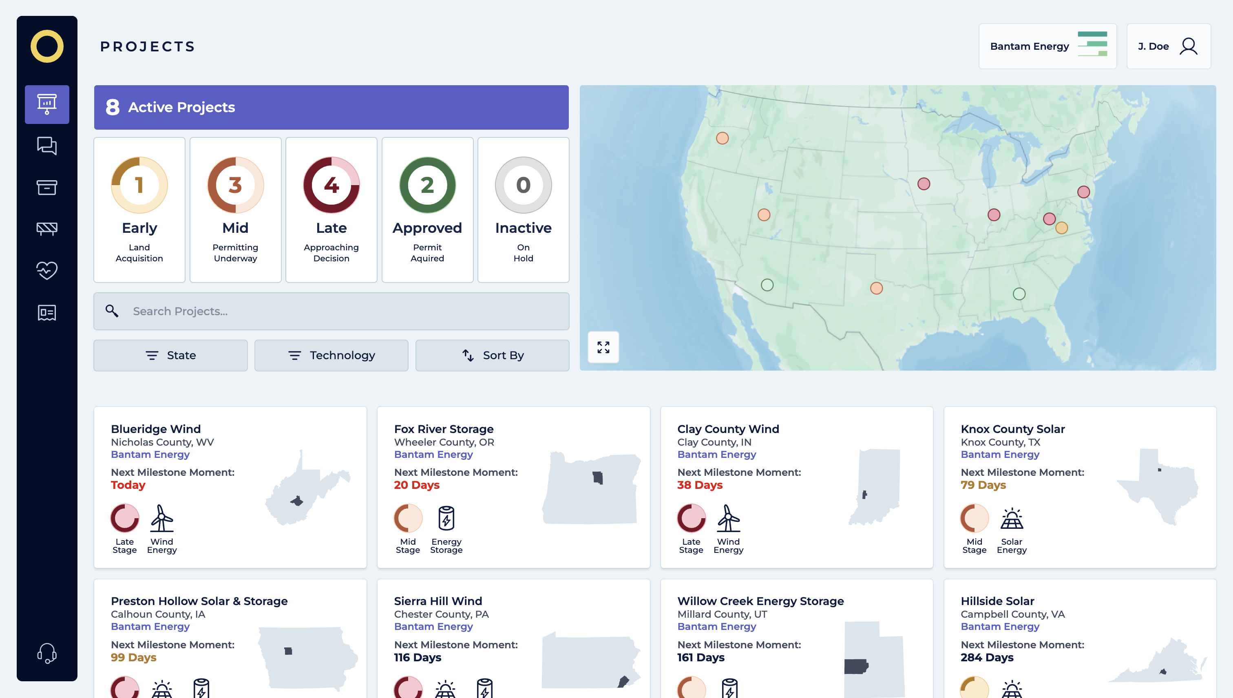Filter by Approved projects
The height and width of the screenshot is (698, 1233).
click(427, 210)
